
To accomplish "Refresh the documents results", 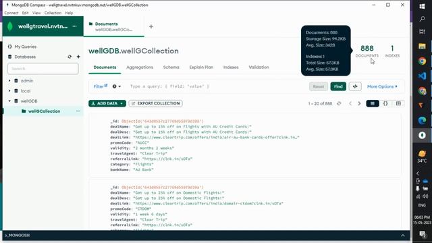I will (x=339, y=103).
